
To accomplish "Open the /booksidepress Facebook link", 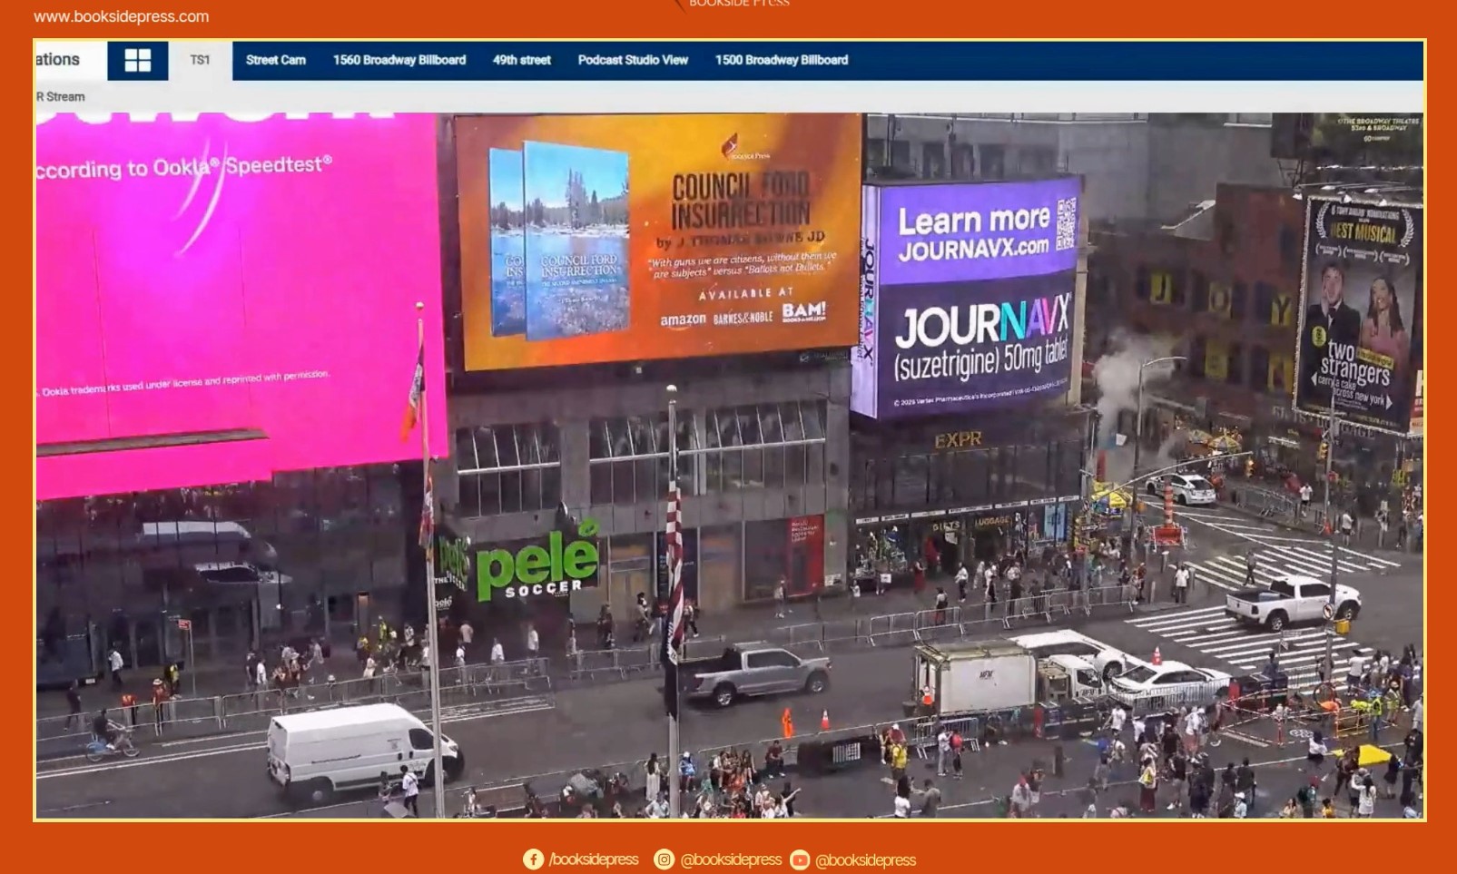I will pyautogui.click(x=594, y=859).
